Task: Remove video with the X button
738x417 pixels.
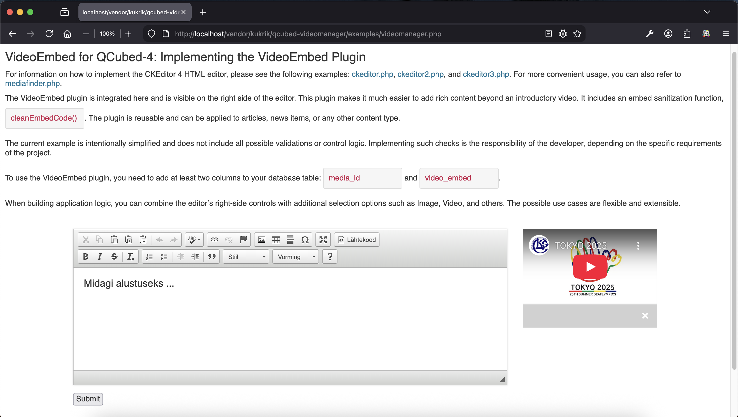Action: (645, 316)
